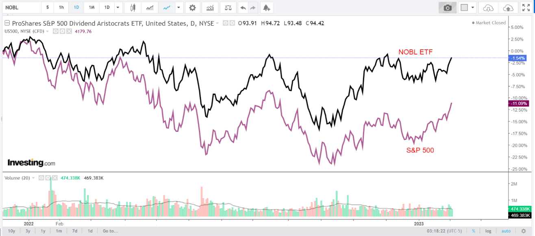Image resolution: width=535 pixels, height=236 pixels.
Task: Click the Market Closed status
Action: [x=489, y=23]
